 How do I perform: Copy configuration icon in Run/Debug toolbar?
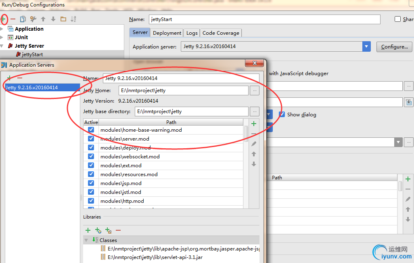point(23,19)
